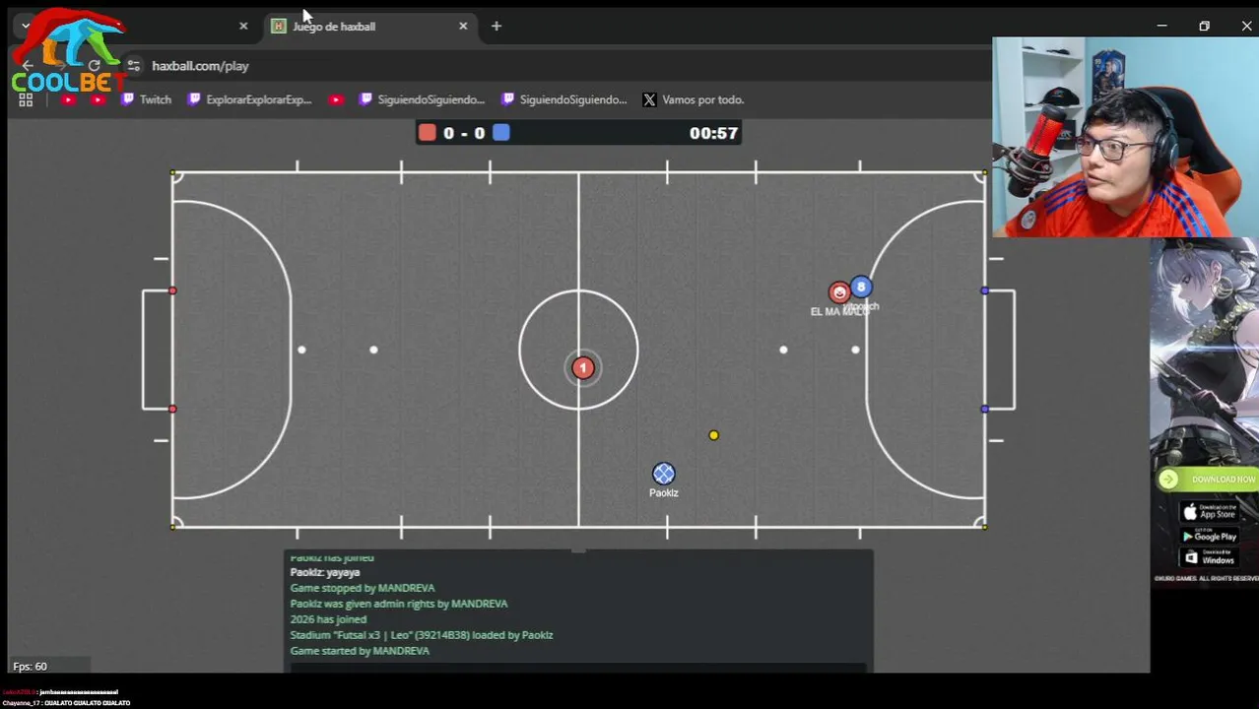View site information icon beside the URL
1259x709 pixels.
[x=134, y=66]
